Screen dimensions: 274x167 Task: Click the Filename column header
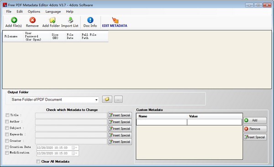[x=13, y=37]
